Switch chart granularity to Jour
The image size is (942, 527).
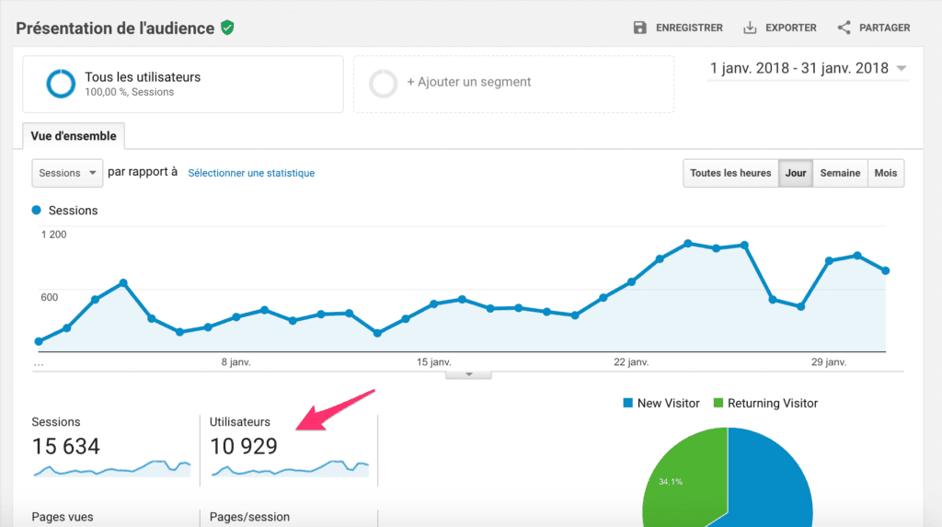click(796, 173)
